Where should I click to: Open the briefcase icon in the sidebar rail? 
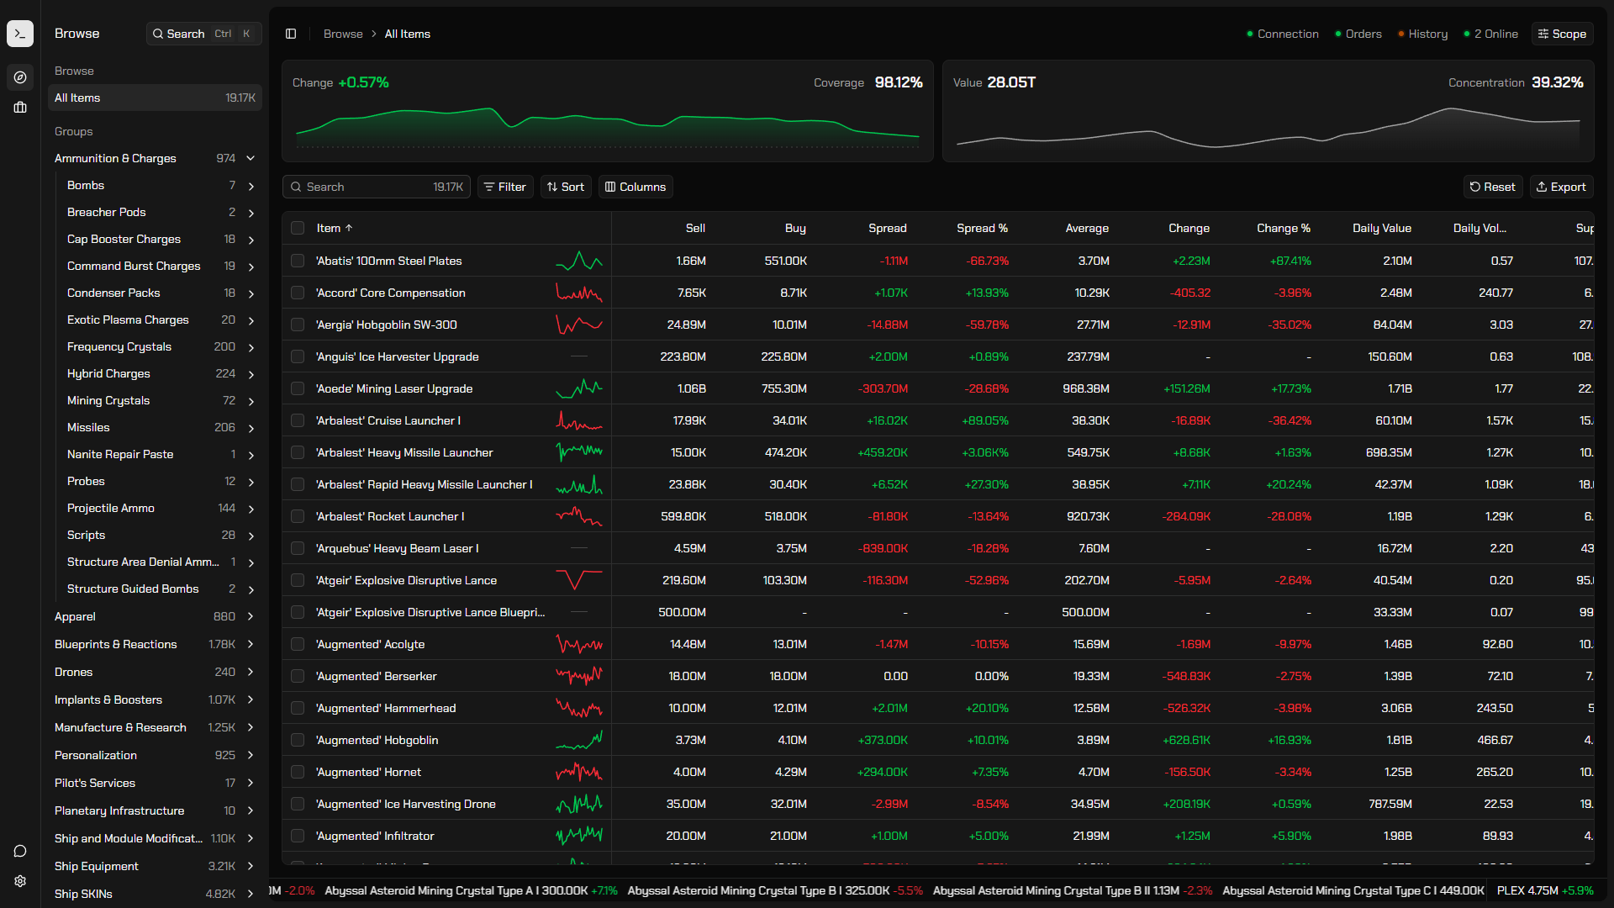tap(20, 108)
